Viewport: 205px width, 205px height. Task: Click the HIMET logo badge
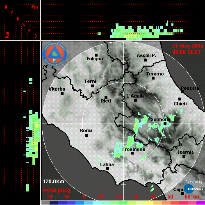click(x=194, y=189)
